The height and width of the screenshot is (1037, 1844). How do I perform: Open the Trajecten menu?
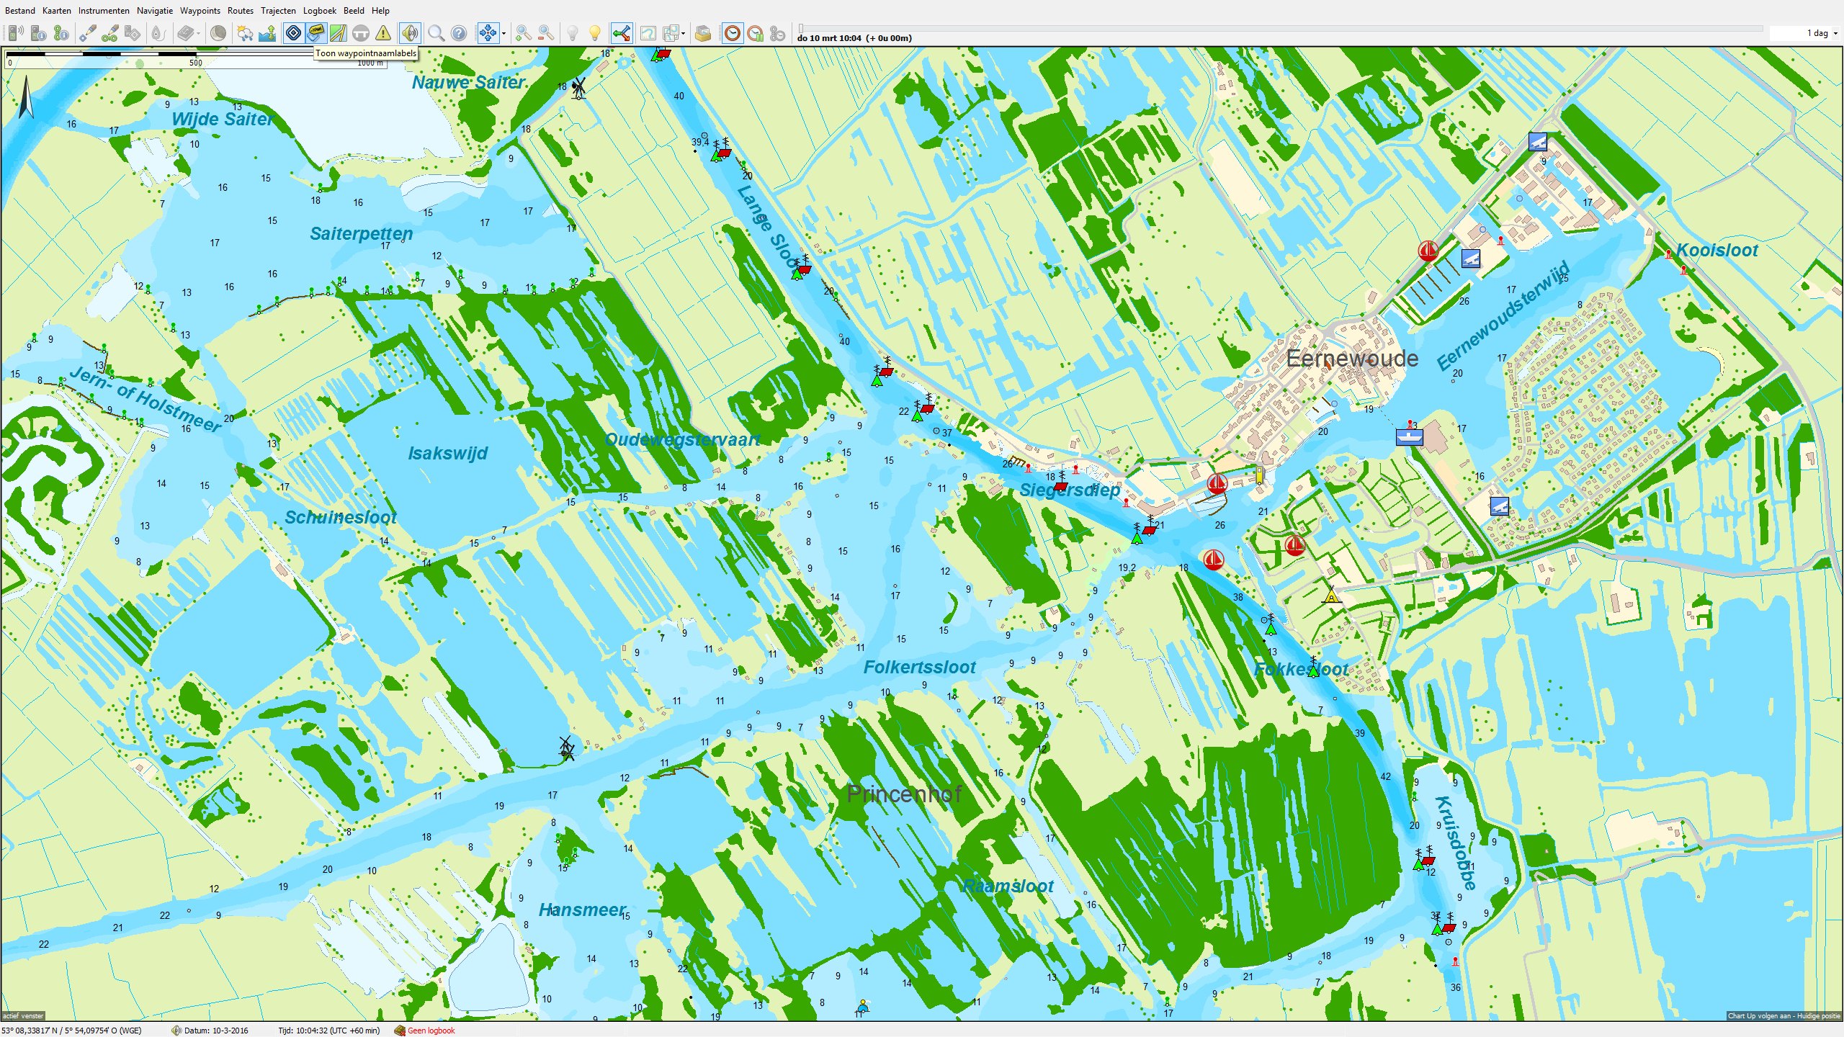[x=278, y=11]
